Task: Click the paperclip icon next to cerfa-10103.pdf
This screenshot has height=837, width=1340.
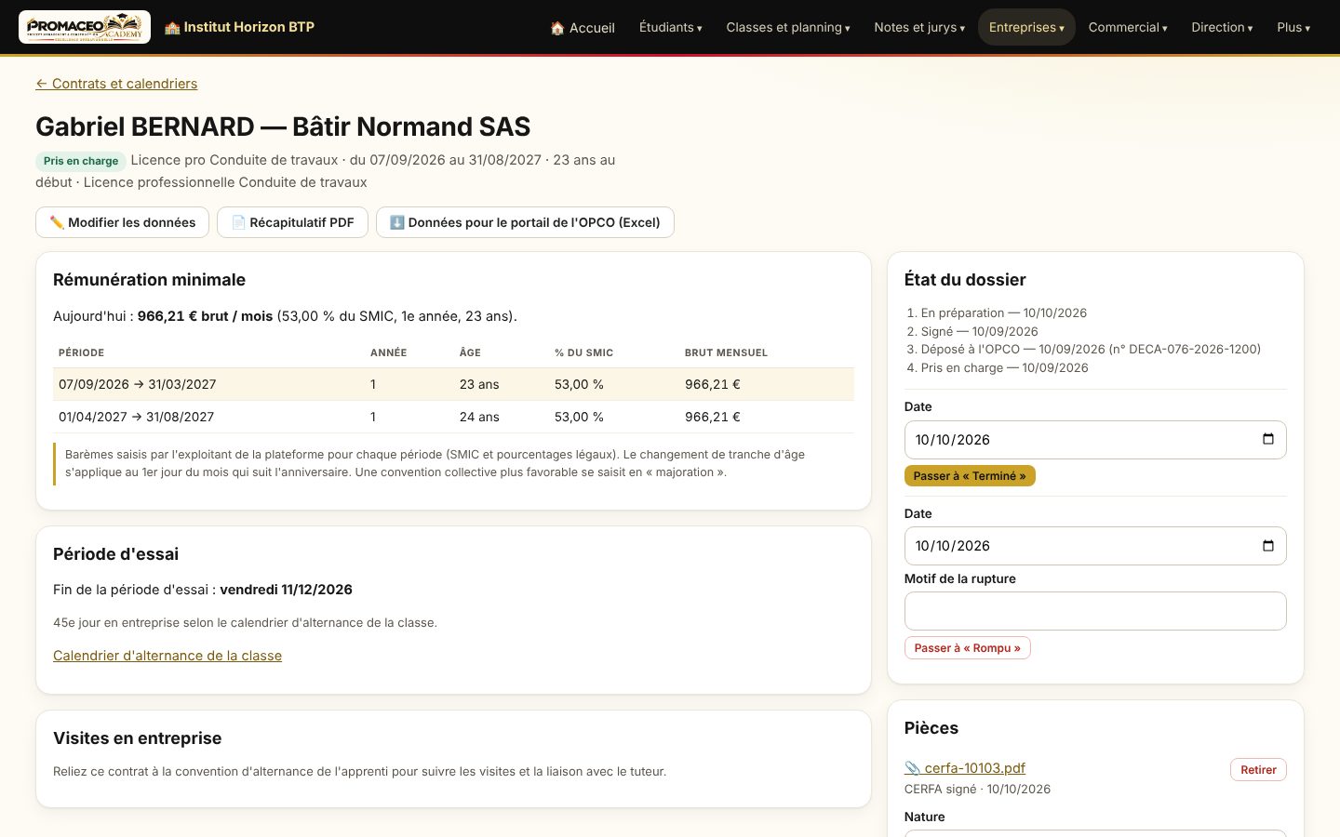Action: click(x=912, y=768)
